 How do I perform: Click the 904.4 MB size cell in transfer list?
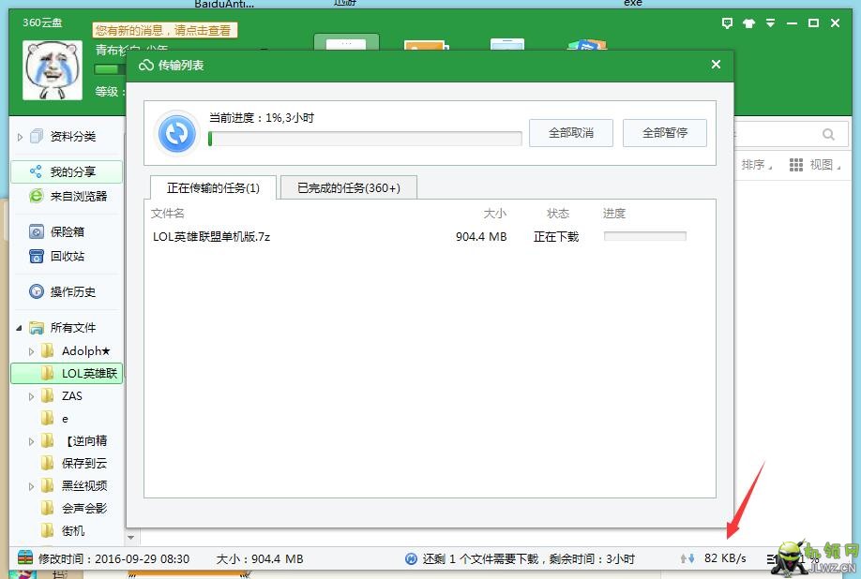(x=481, y=237)
